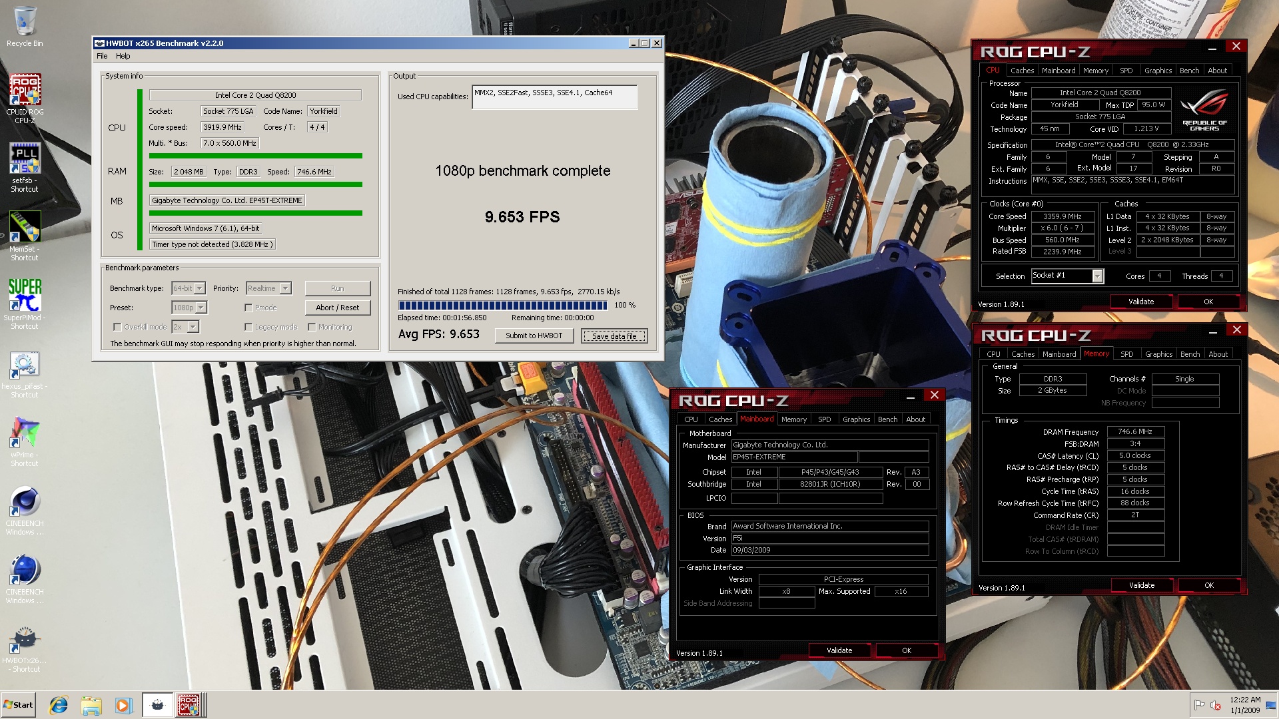Select Mainboard tab in top CPU-Z window
Image resolution: width=1279 pixels, height=719 pixels.
pyautogui.click(x=1058, y=71)
